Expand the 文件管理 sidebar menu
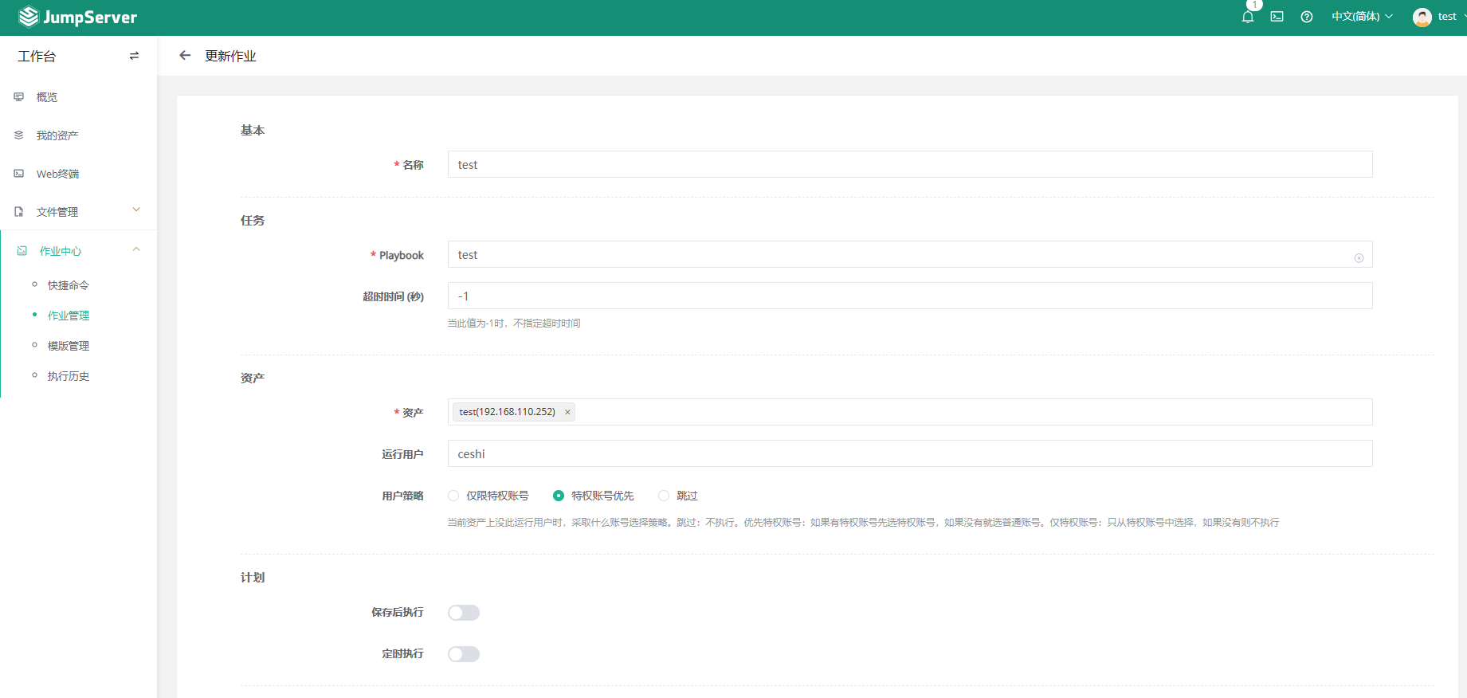Viewport: 1467px width, 698px height. point(78,212)
